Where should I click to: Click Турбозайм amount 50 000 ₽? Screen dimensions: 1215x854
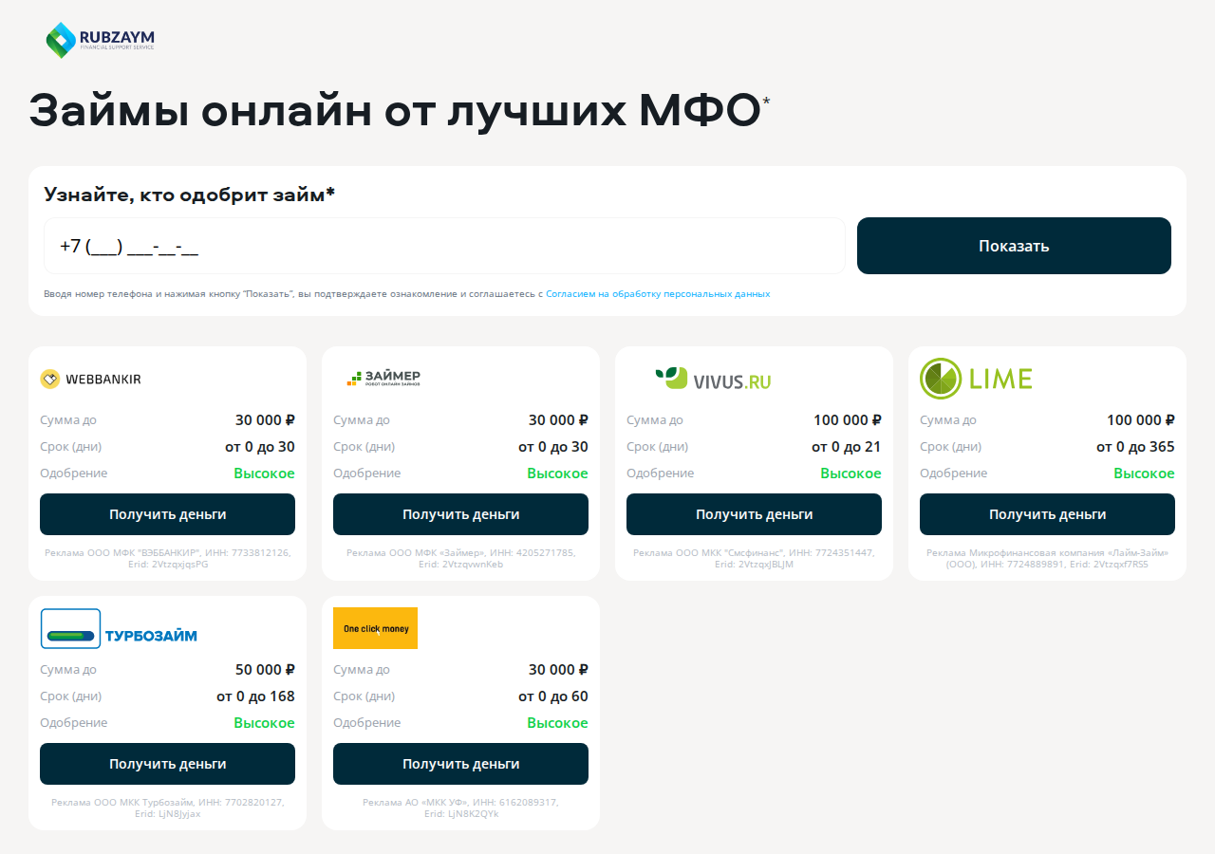coord(265,670)
